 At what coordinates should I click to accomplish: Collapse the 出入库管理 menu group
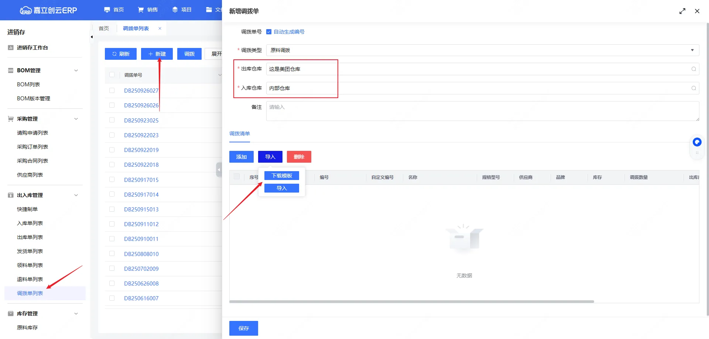pos(76,195)
